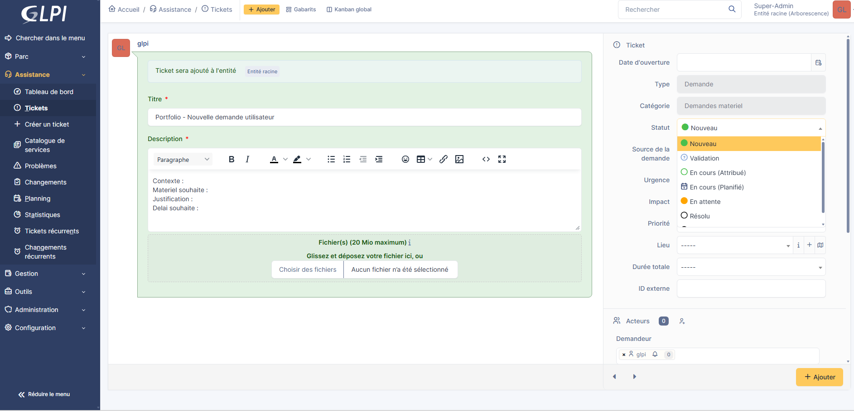Expand the description editor to fullscreen
The image size is (854, 411).
point(502,159)
